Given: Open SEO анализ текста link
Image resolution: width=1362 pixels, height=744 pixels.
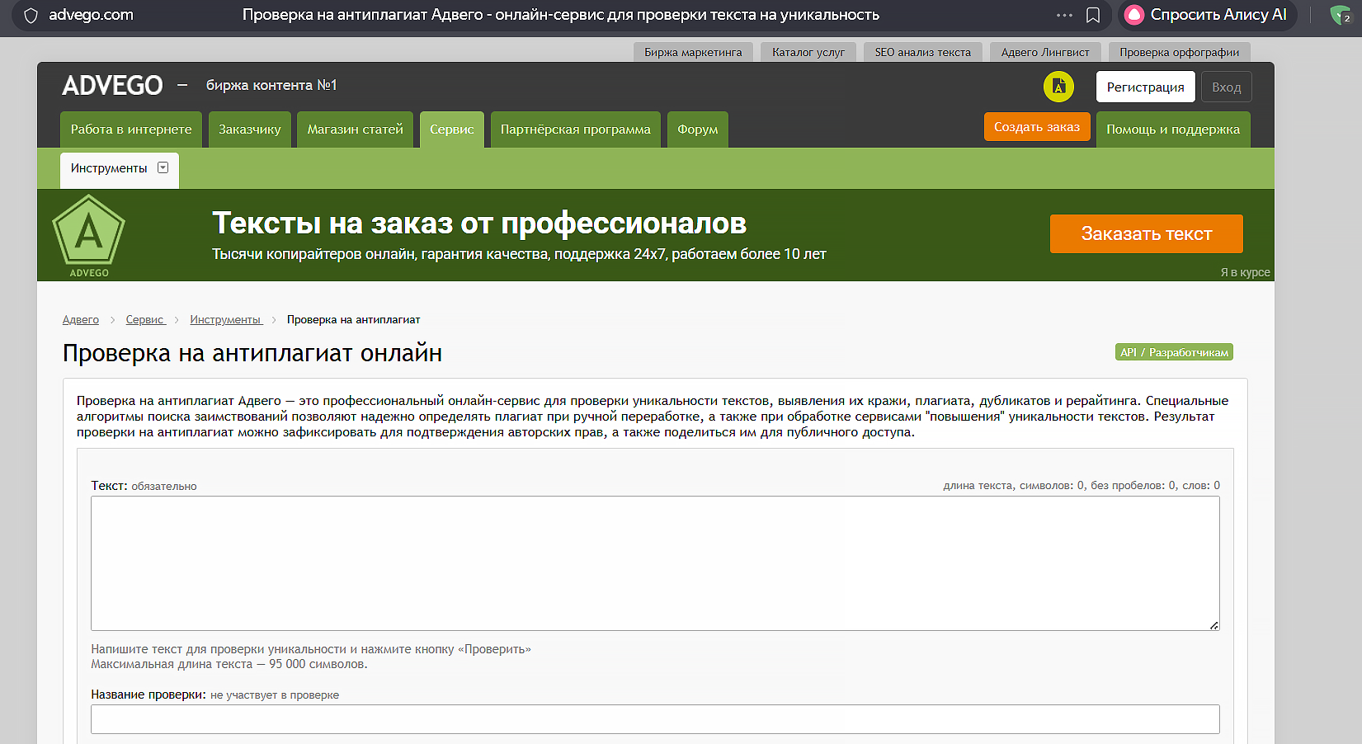Looking at the screenshot, I should 923,52.
